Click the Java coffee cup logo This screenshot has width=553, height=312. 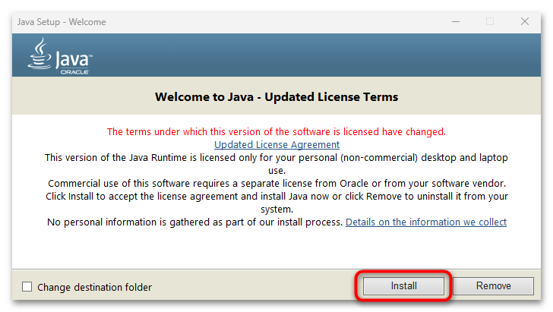point(39,54)
